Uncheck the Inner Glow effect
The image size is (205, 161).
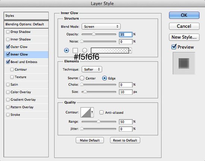pyautogui.click(x=8, y=54)
